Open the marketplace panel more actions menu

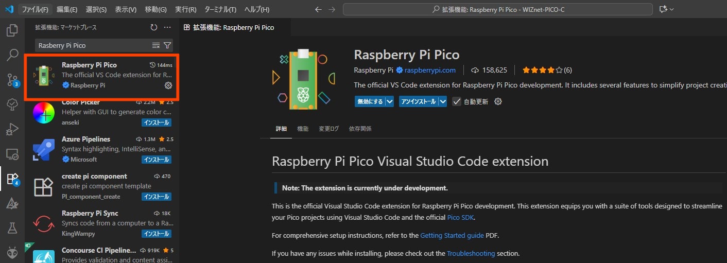tap(167, 27)
